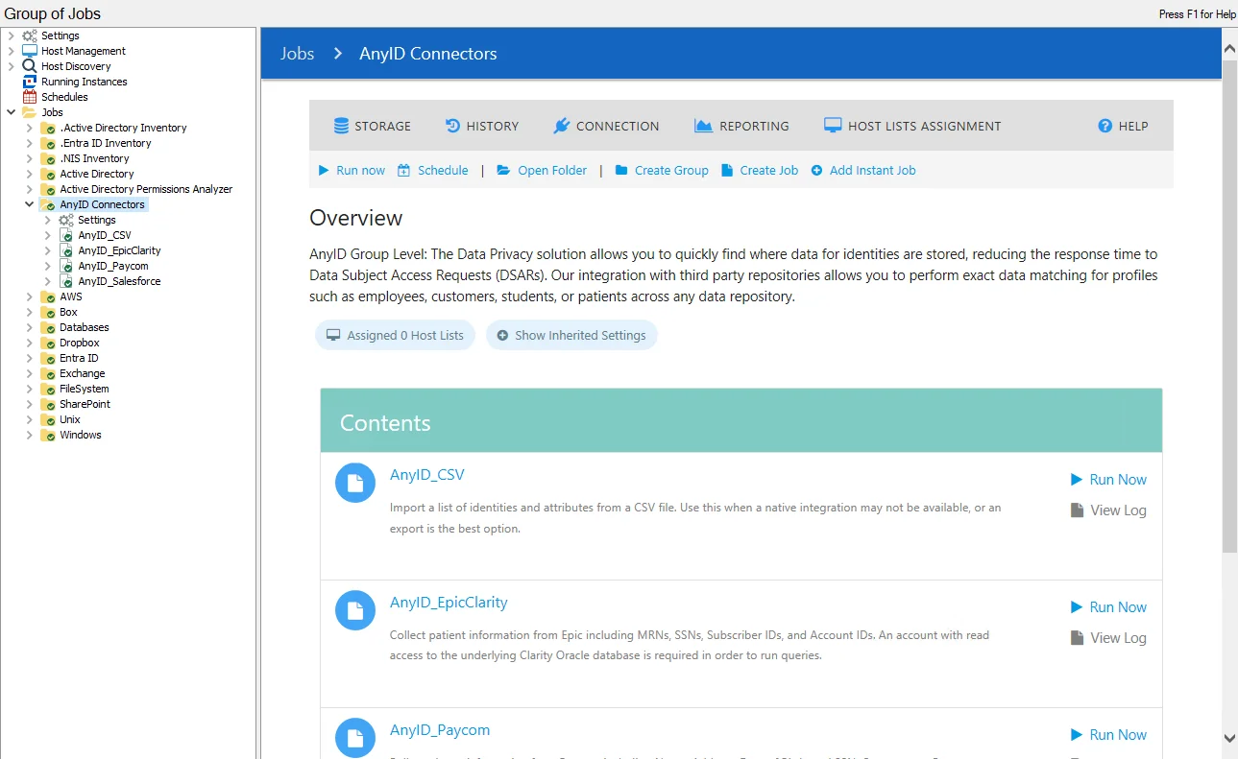Run Now for AnyID_CSV
Screen dimensions: 1238x759
tap(1108, 480)
